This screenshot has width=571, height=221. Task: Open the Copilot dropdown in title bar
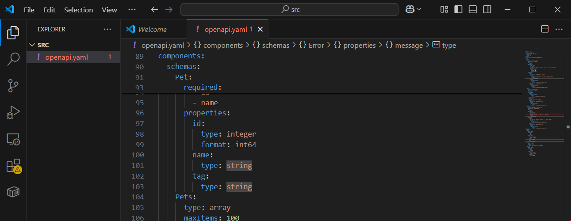414,10
